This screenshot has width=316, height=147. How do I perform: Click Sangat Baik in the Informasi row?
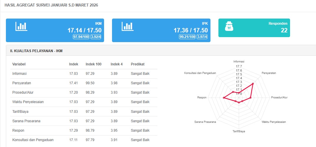tap(140, 74)
